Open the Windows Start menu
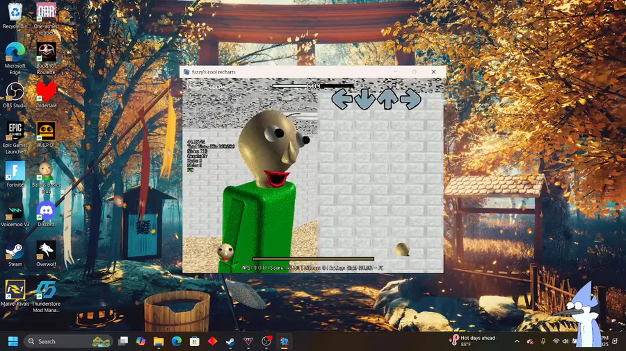The image size is (626, 351). (13, 341)
